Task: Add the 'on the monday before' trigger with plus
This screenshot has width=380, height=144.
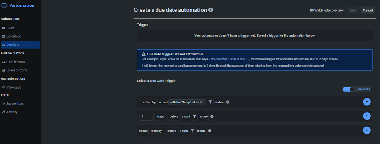Action: [367, 130]
